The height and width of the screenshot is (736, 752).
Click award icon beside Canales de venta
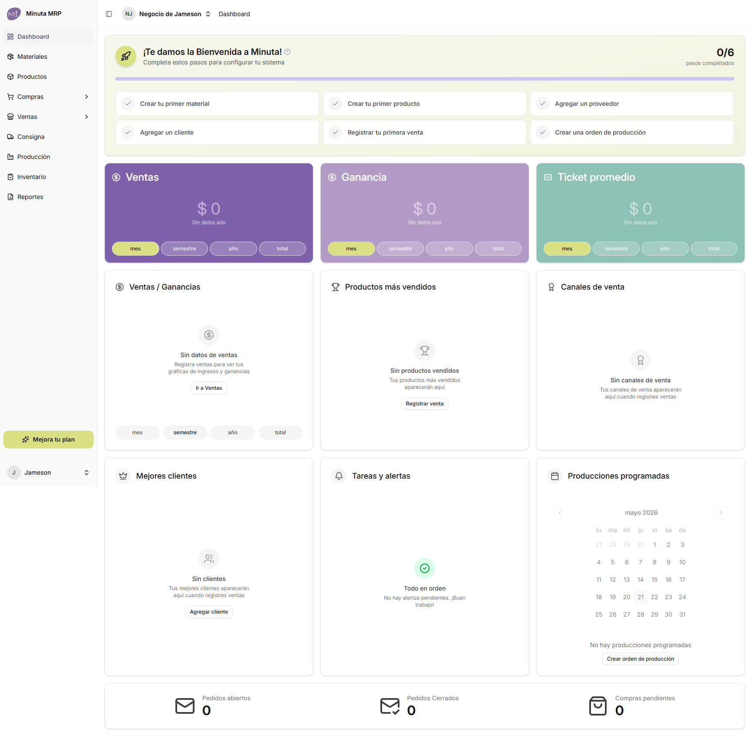coord(551,287)
